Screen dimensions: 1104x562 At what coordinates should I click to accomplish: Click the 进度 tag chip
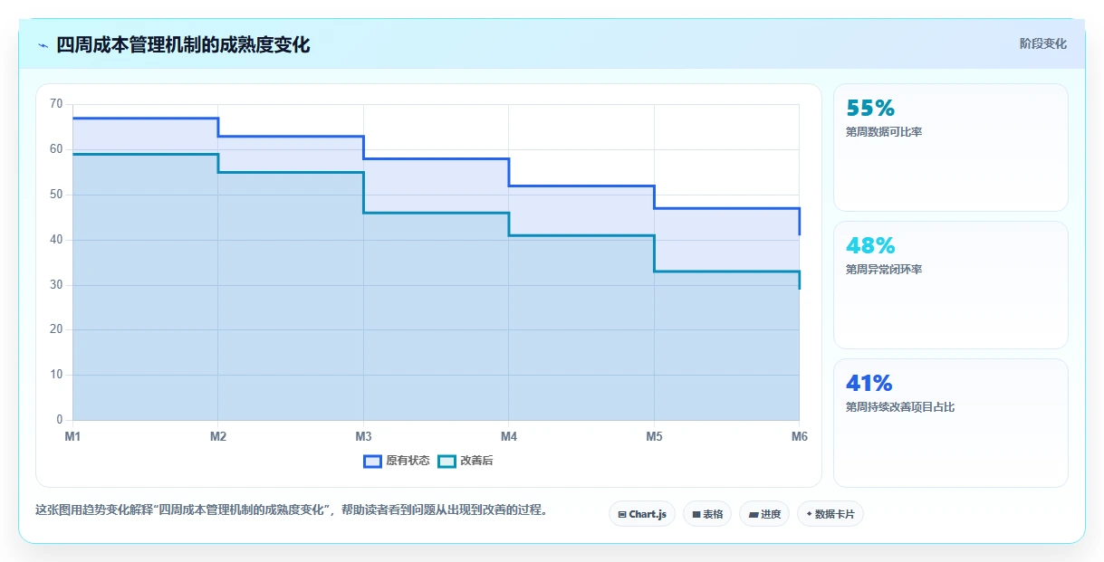(x=764, y=514)
